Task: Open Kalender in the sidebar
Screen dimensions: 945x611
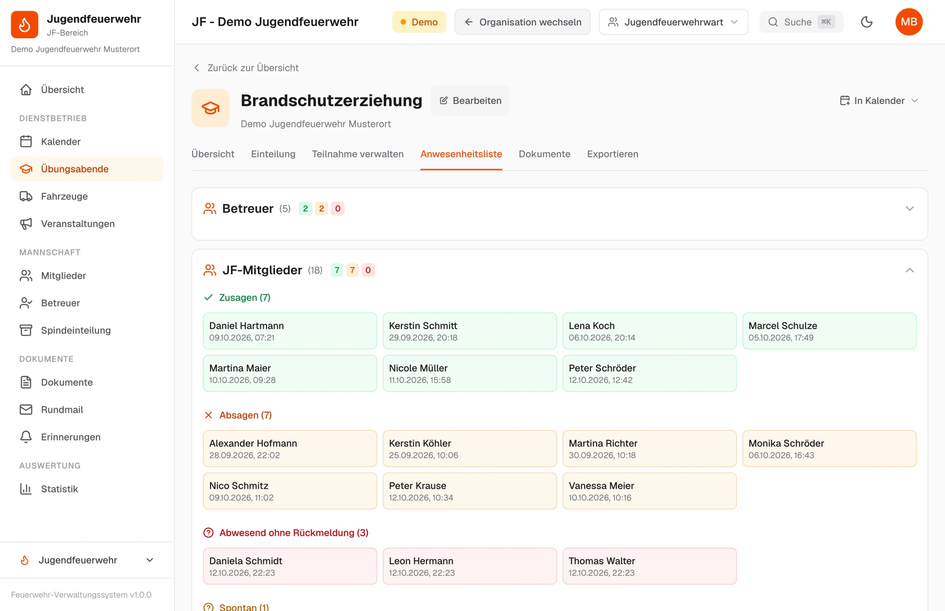Action: tap(87, 142)
